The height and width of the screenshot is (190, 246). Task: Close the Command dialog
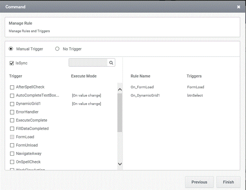tap(239, 7)
